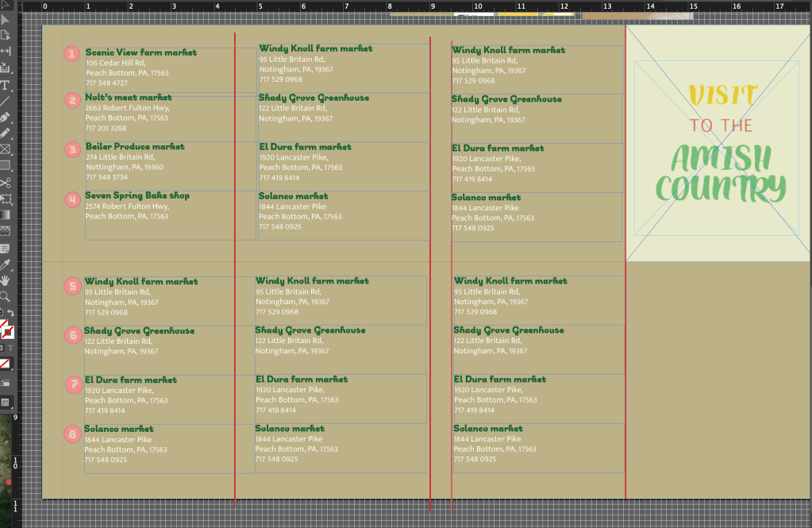
Task: Activate the Scissors tool
Action: 5,183
